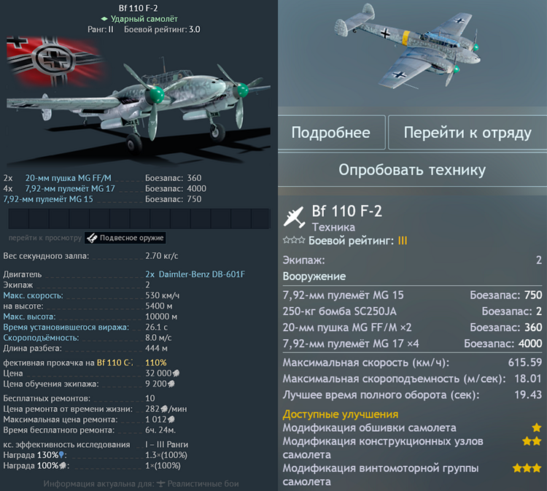547x491 pixels.
Task: Click the three-star rank icon beside Боевой рейтинг
Action: pos(294,240)
